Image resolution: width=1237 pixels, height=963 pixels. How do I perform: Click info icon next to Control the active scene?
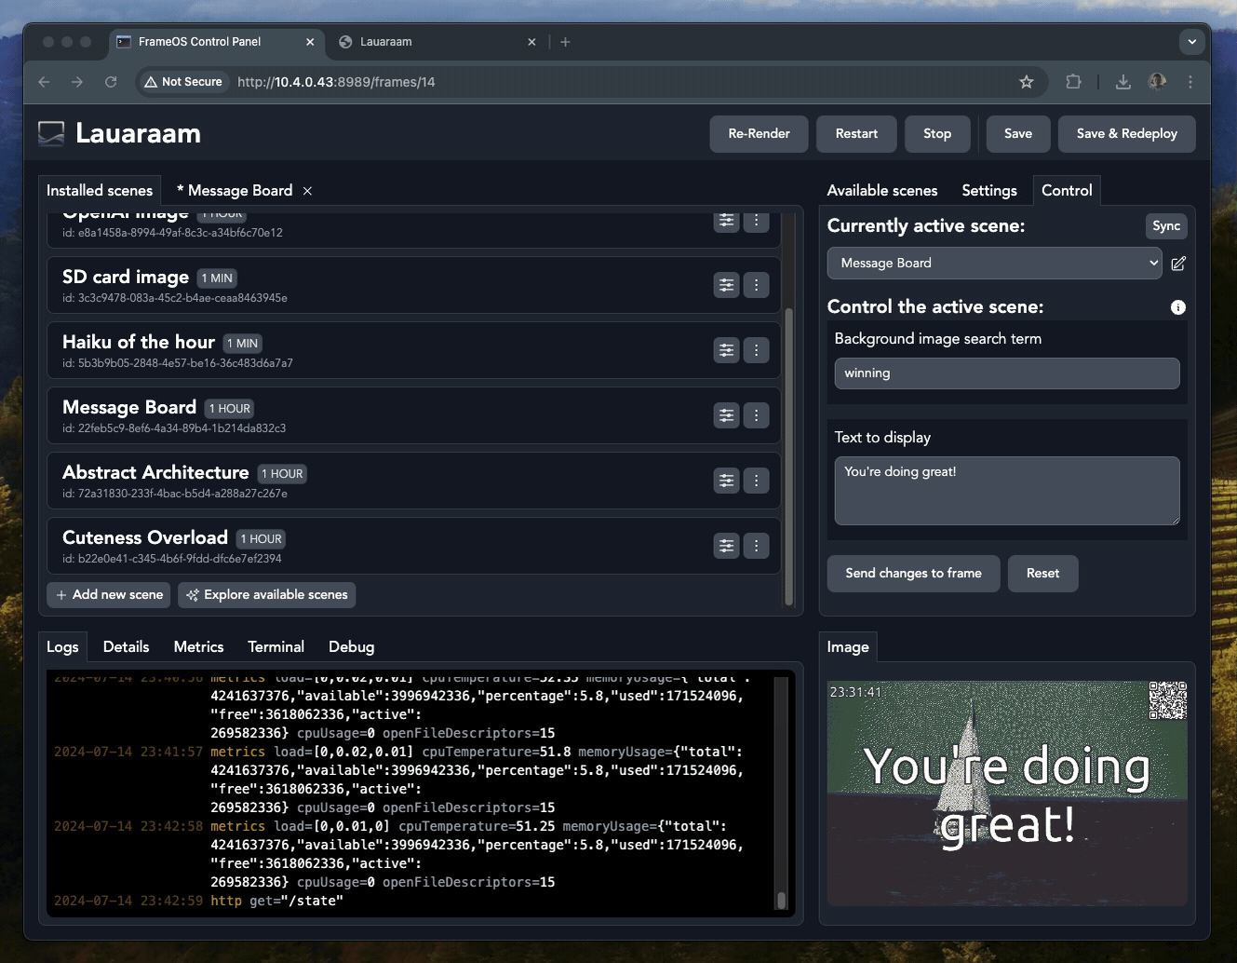[1177, 307]
